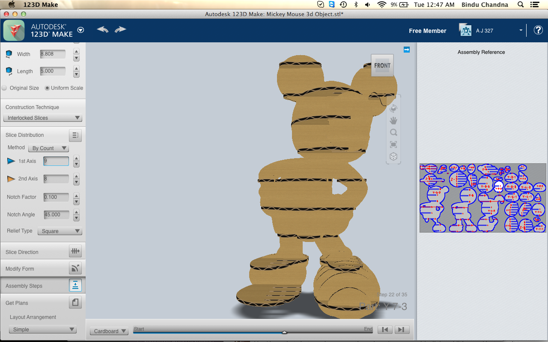Image resolution: width=548 pixels, height=342 pixels.
Task: Decrease the Width value with down arrow
Action: [x=76, y=58]
